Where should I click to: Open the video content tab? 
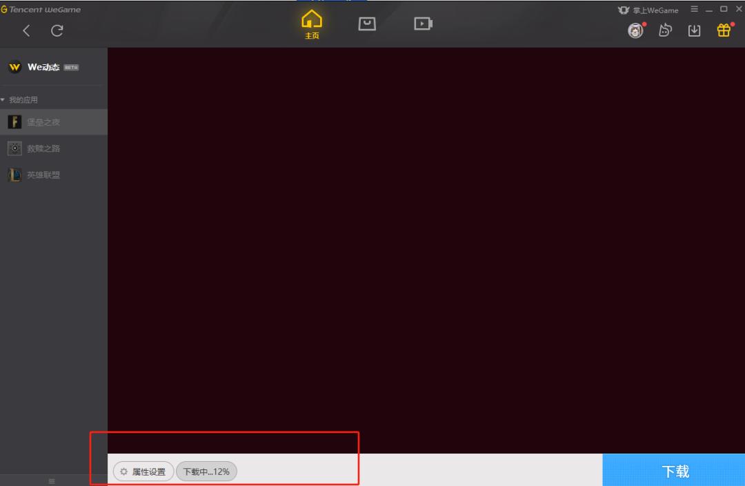pos(423,23)
